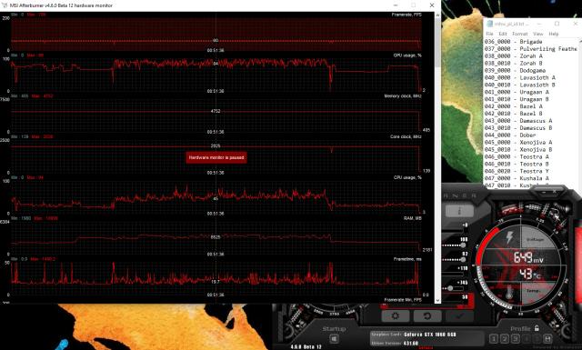This screenshot has height=350, width=582.
Task: Toggle the Profile lock padlock icon
Action: [x=537, y=328]
